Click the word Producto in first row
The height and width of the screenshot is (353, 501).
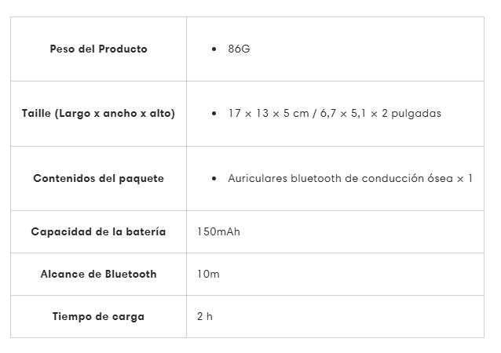pyautogui.click(x=123, y=49)
